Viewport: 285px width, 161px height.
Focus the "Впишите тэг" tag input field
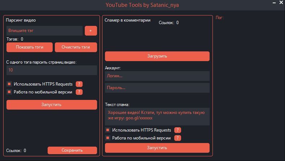coord(44,31)
